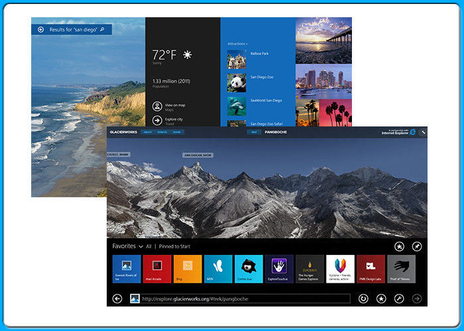Click the favorites star in the bottom bar

click(381, 299)
